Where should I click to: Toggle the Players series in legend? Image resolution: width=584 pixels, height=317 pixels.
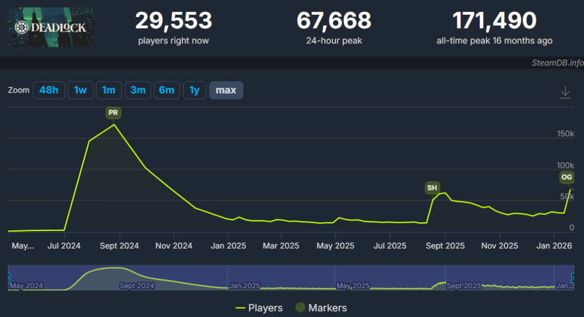259,308
